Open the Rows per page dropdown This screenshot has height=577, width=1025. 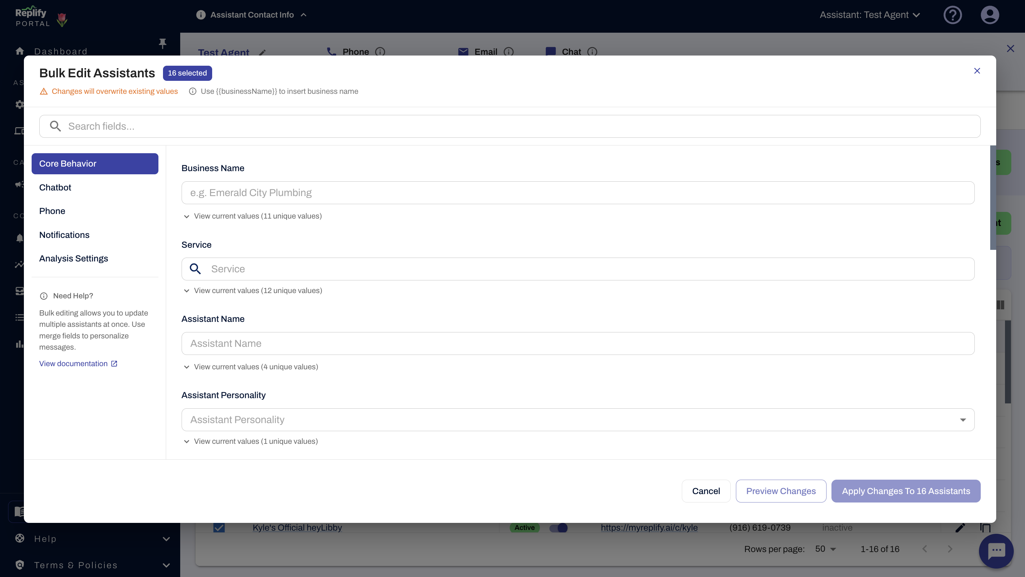[x=825, y=549]
